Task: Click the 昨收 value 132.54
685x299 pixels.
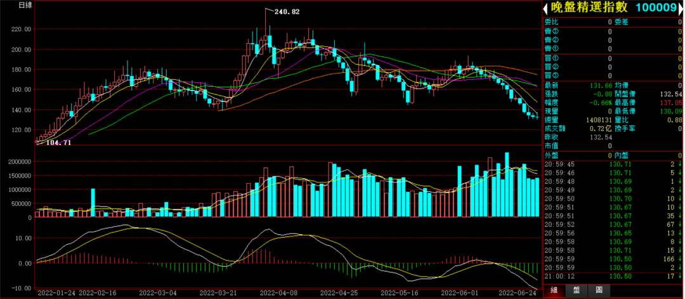Action: click(x=600, y=137)
